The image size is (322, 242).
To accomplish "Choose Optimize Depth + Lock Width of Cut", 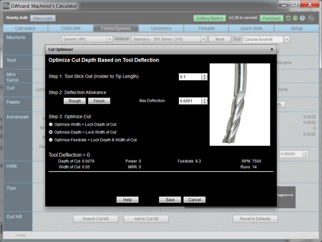I will point(51,131).
